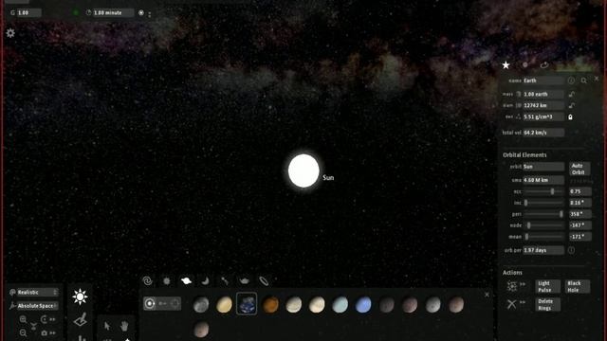607x341 pixels.
Task: Click the upper magnifier zoom icon
Action: [x=23, y=319]
